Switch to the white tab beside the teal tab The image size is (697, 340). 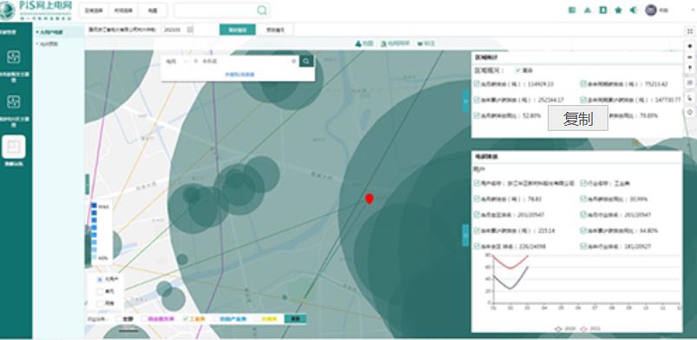coord(275,29)
